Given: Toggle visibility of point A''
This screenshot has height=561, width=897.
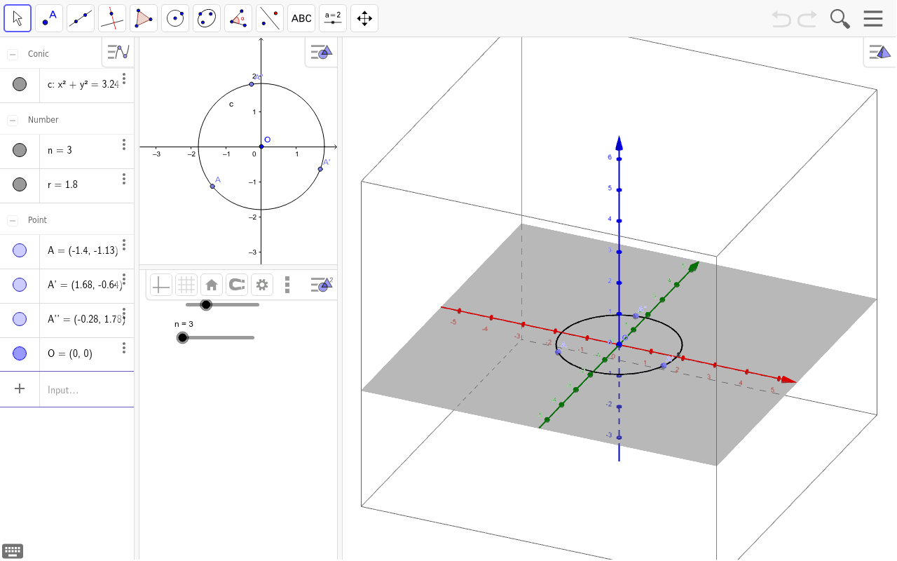Looking at the screenshot, I should click(x=20, y=319).
